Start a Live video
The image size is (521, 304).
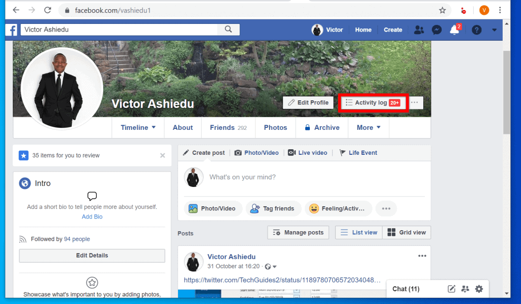(308, 153)
